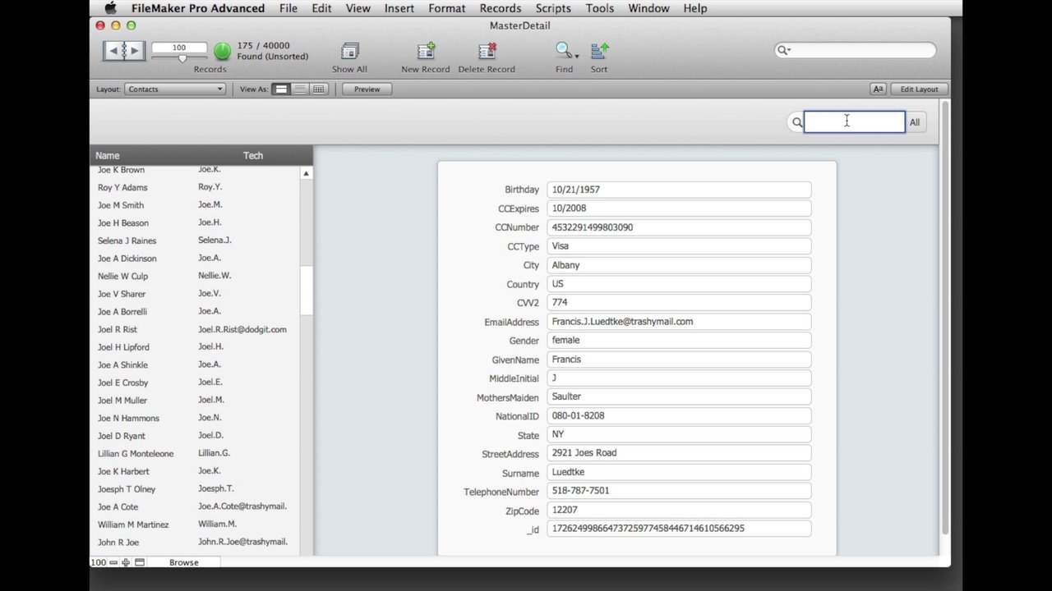
Task: Click the All button beside search field
Action: pos(914,122)
